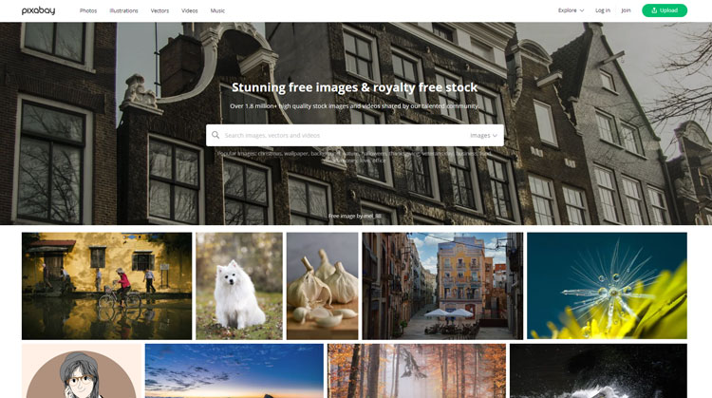The height and width of the screenshot is (398, 712).
Task: Go to the Vectors section
Action: click(x=159, y=10)
